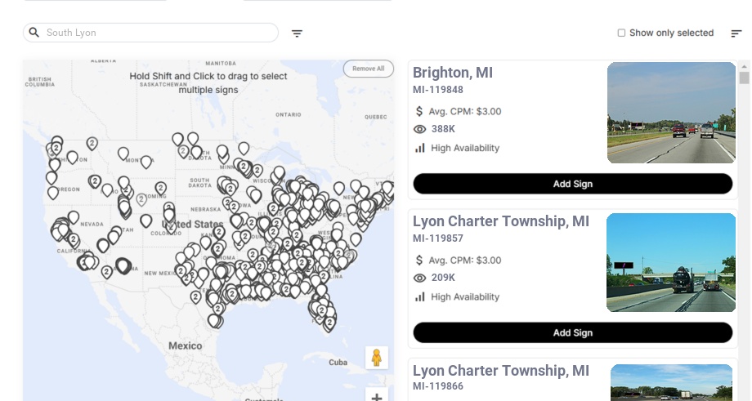This screenshot has width=752, height=401.
Task: Click the Brighton, MI listing title
Action: tap(453, 73)
